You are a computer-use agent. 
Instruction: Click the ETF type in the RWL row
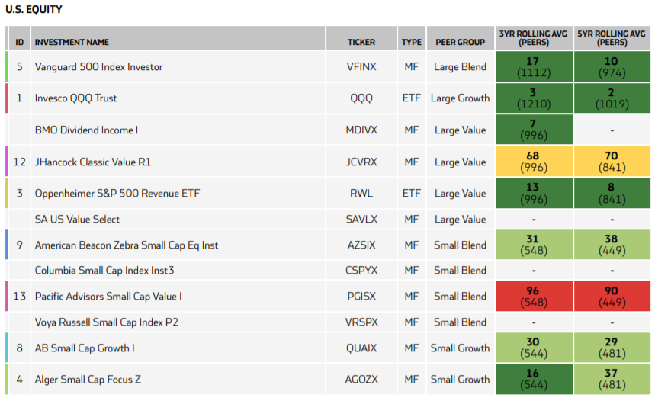click(x=412, y=194)
